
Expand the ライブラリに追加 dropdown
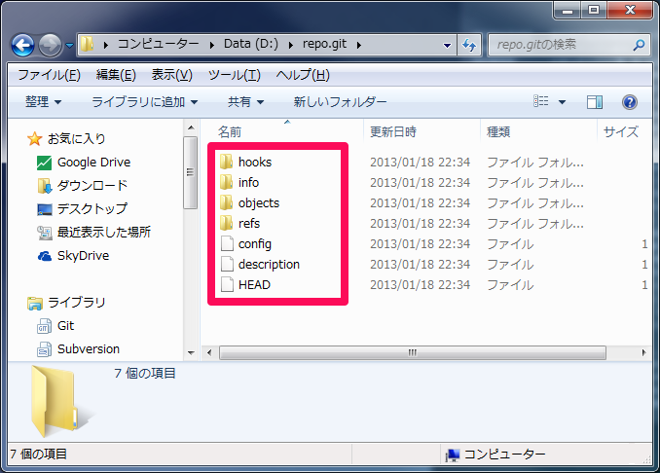click(145, 102)
